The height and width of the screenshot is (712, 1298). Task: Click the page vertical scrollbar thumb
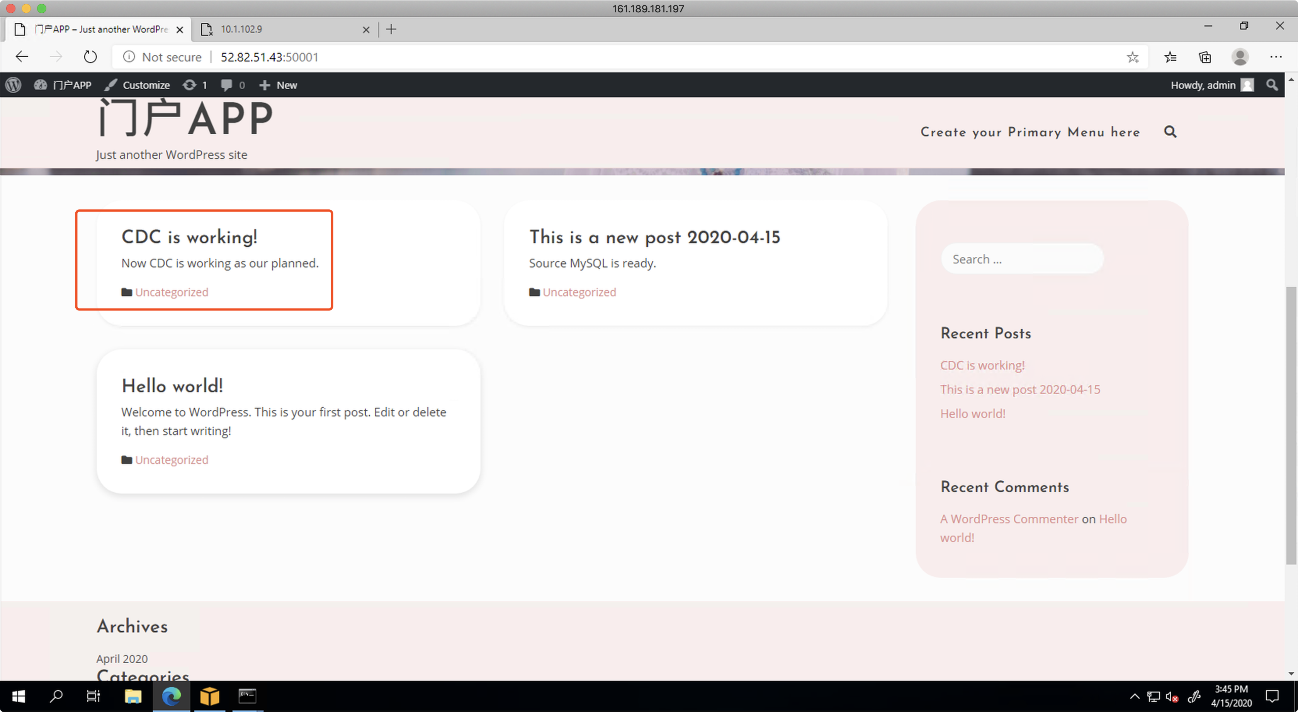[1291, 426]
